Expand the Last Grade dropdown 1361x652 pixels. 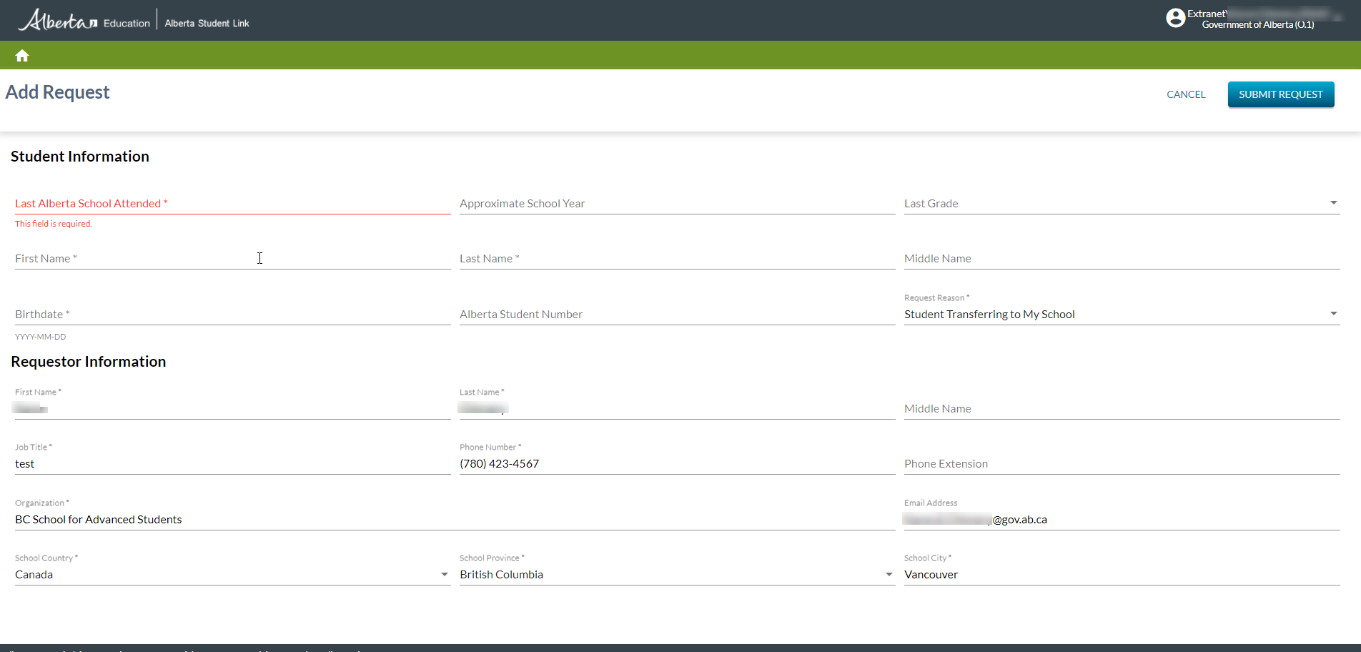[1333, 203]
